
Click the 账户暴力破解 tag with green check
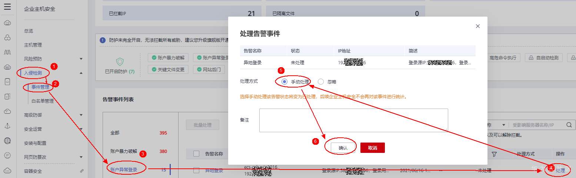pyautogui.click(x=168, y=58)
